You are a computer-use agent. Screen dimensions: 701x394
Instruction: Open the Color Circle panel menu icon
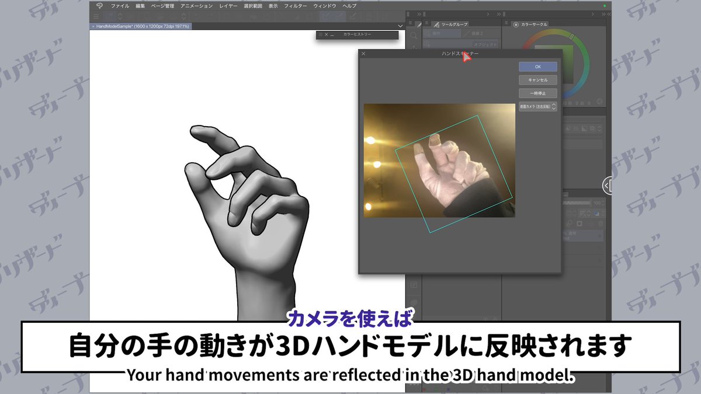pyautogui.click(x=506, y=22)
